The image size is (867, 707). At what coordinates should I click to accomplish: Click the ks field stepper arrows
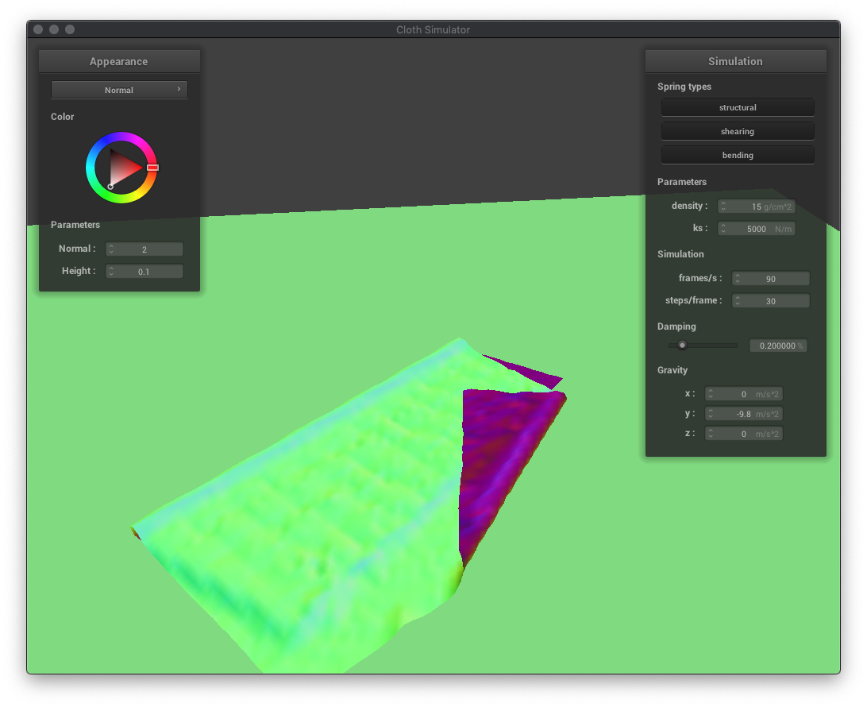(723, 229)
